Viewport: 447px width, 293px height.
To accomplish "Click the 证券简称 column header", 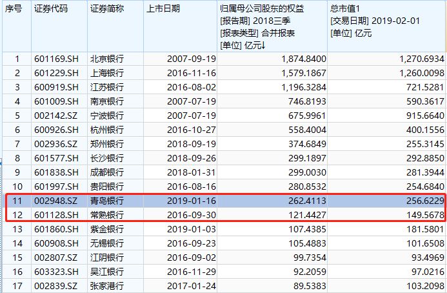I will [107, 9].
